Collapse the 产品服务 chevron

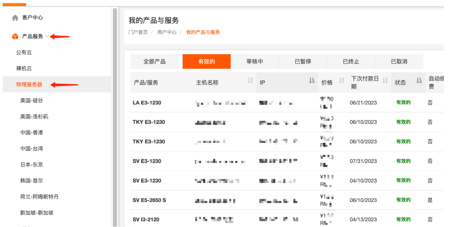(47, 36)
